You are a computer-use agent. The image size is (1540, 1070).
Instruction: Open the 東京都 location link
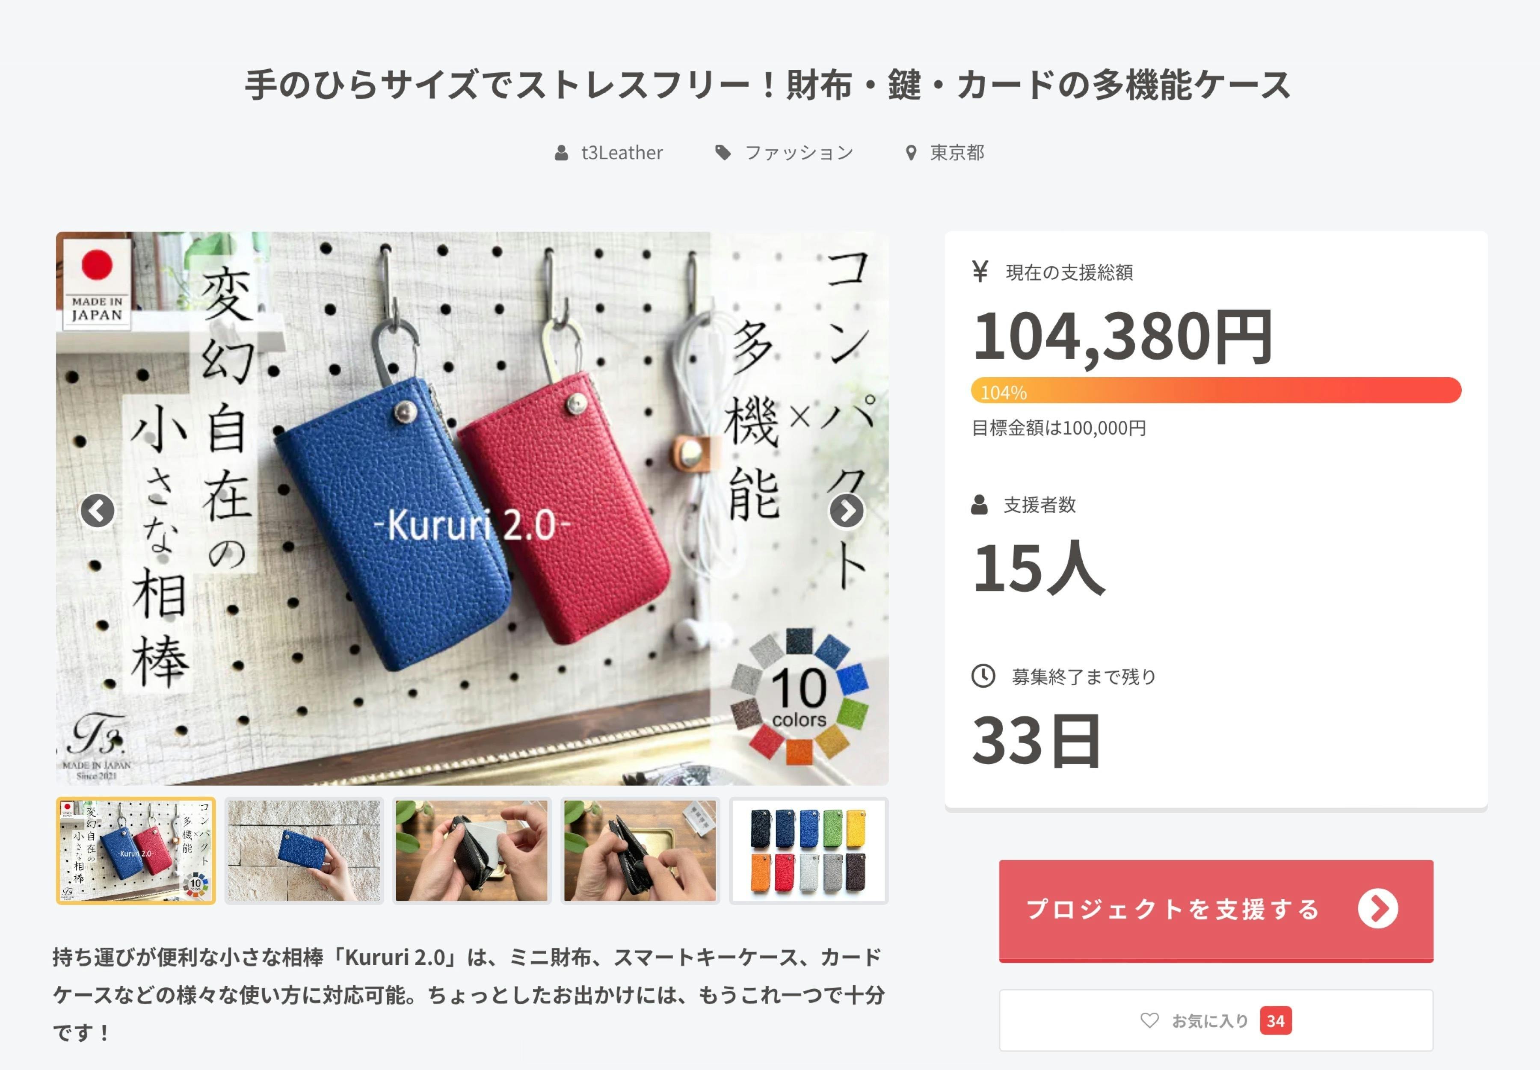click(957, 153)
